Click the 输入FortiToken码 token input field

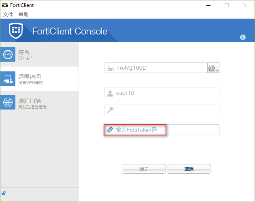click(x=161, y=130)
